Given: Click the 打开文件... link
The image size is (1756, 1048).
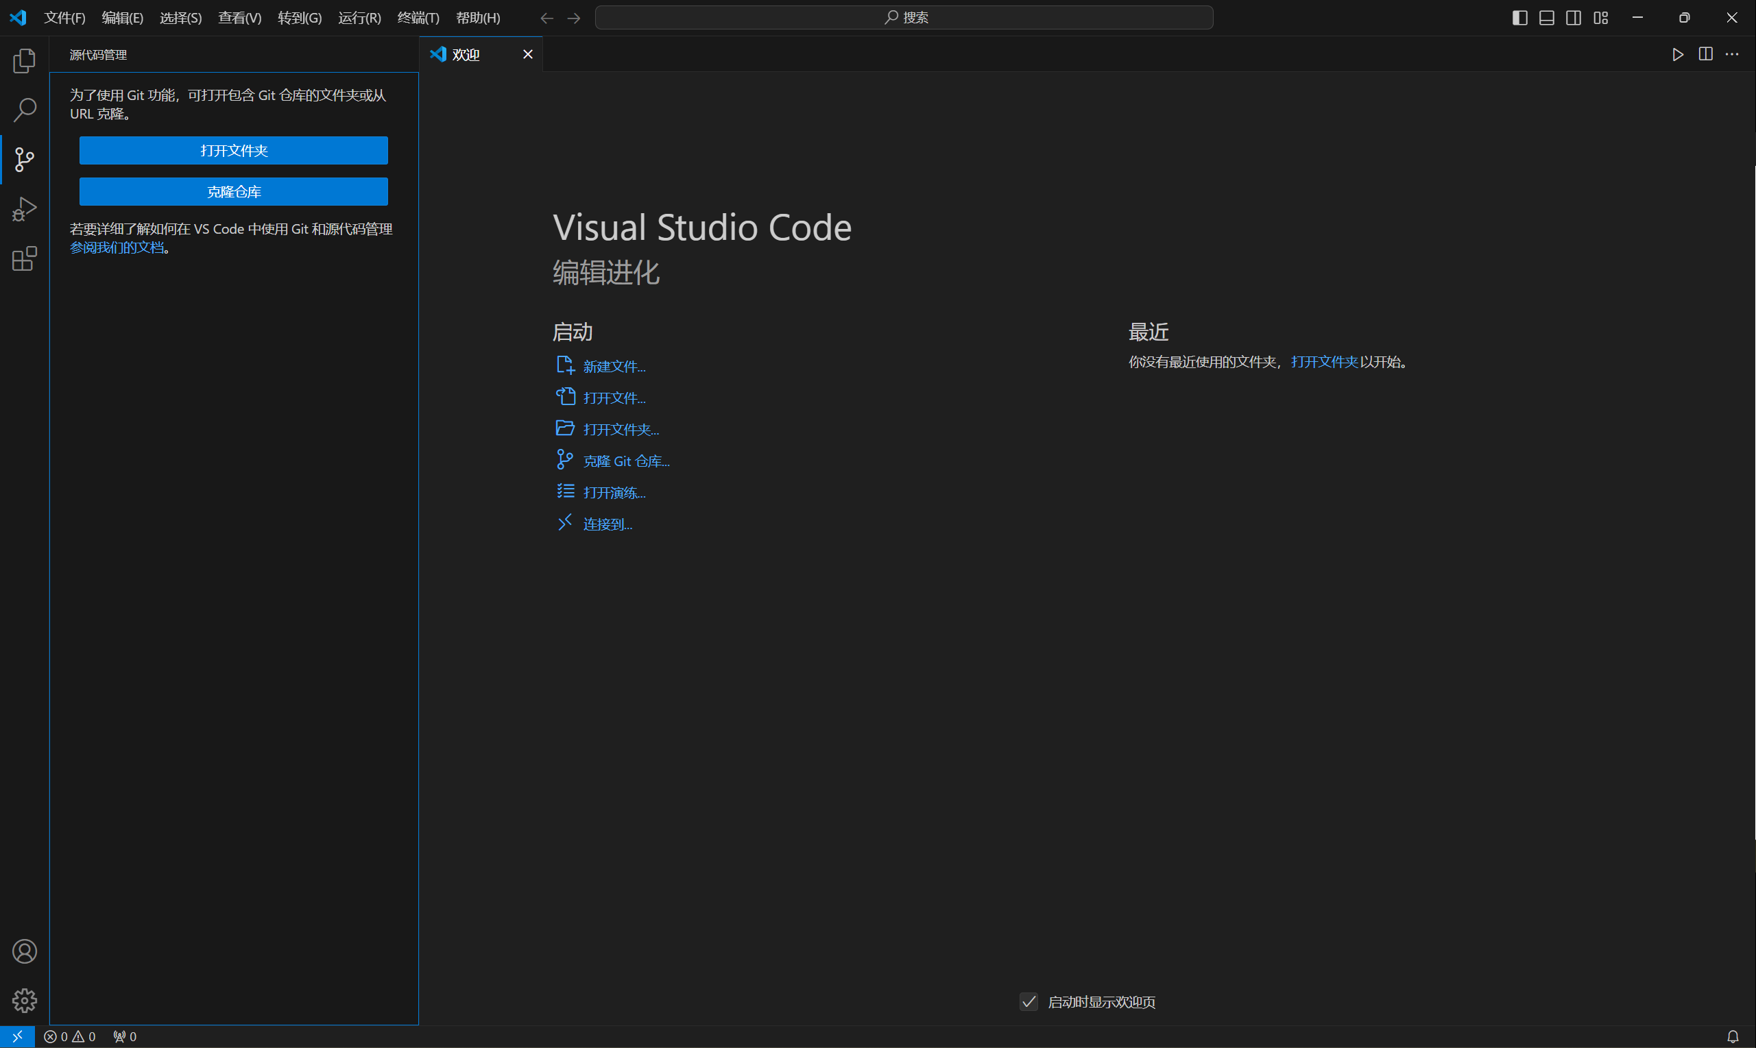Looking at the screenshot, I should click(614, 398).
